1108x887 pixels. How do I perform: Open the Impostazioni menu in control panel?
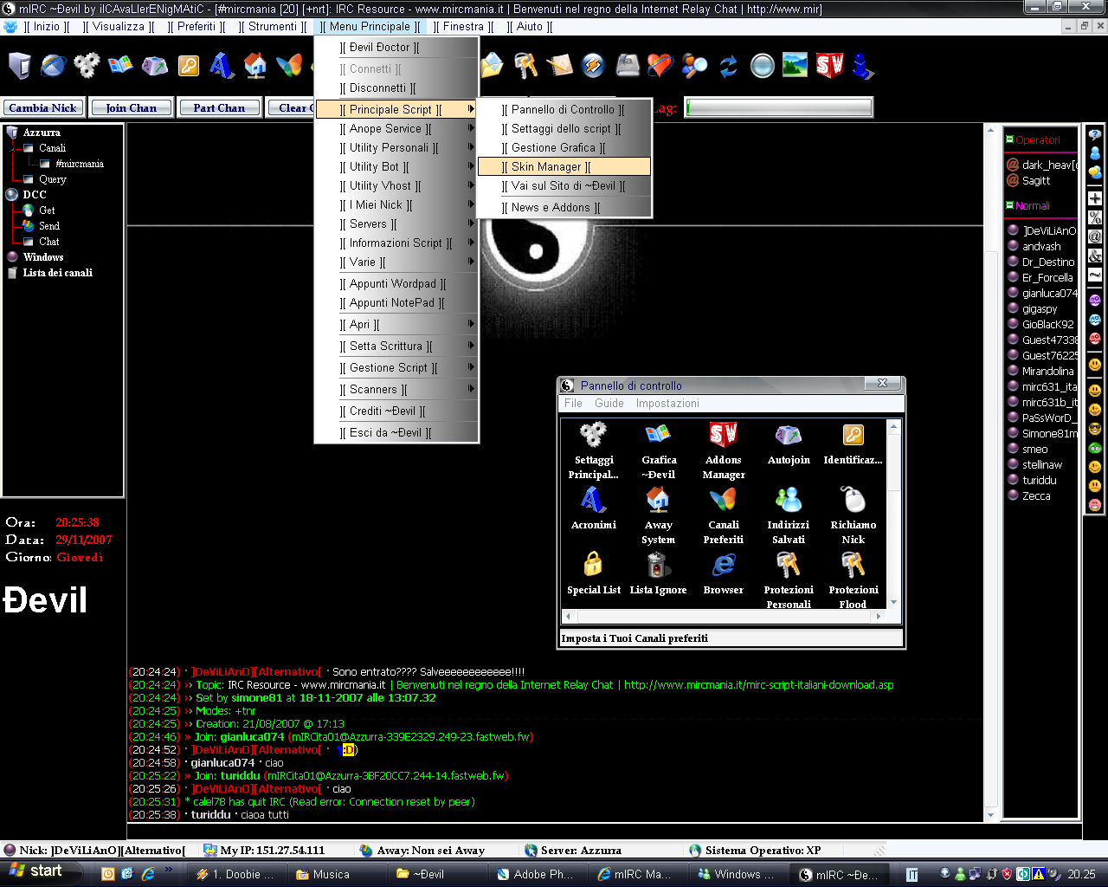point(667,404)
